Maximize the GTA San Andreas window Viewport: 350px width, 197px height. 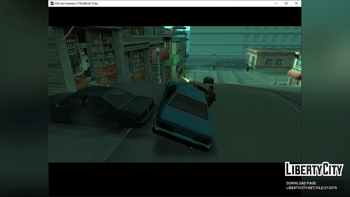click(286, 4)
